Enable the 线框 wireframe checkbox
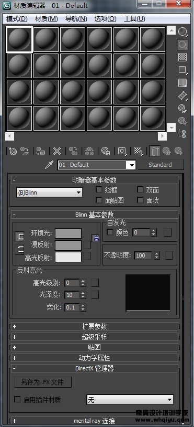The width and height of the screenshot is (194, 427). click(99, 189)
